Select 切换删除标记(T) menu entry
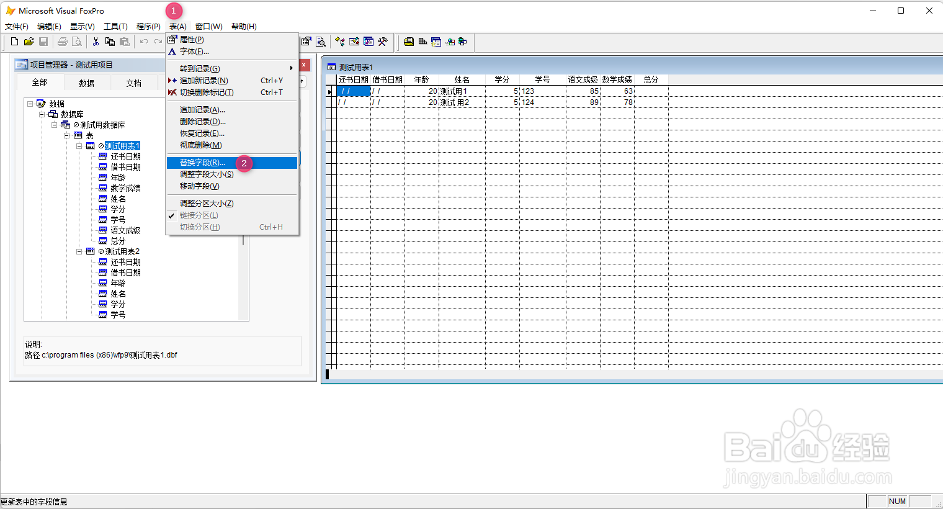Viewport: 943px width, 509px height. [x=232, y=92]
